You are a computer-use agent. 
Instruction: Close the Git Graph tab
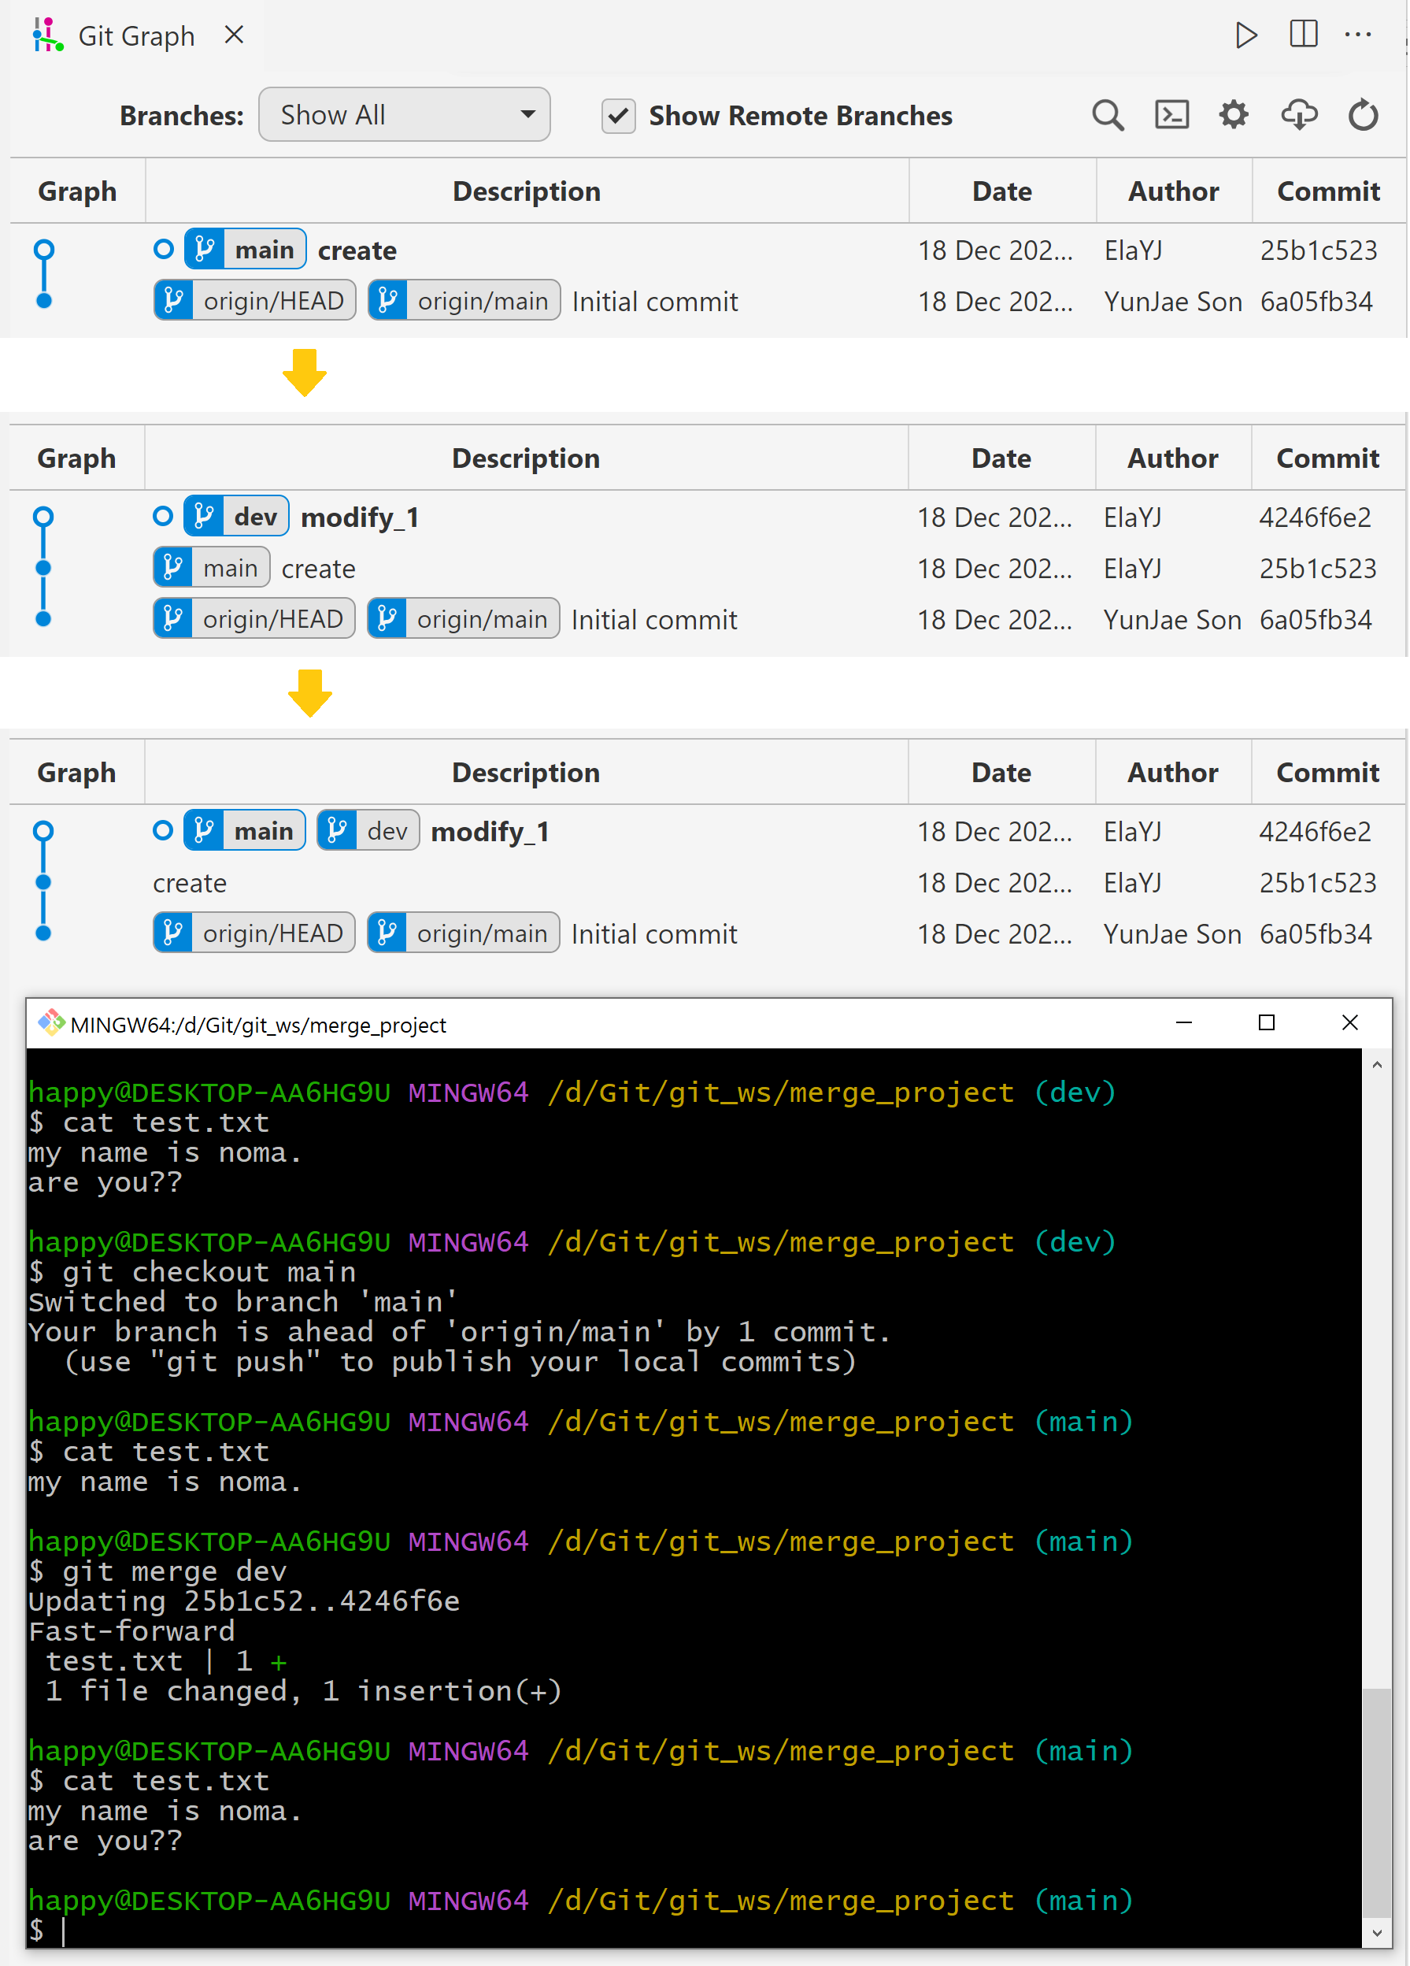point(234,35)
